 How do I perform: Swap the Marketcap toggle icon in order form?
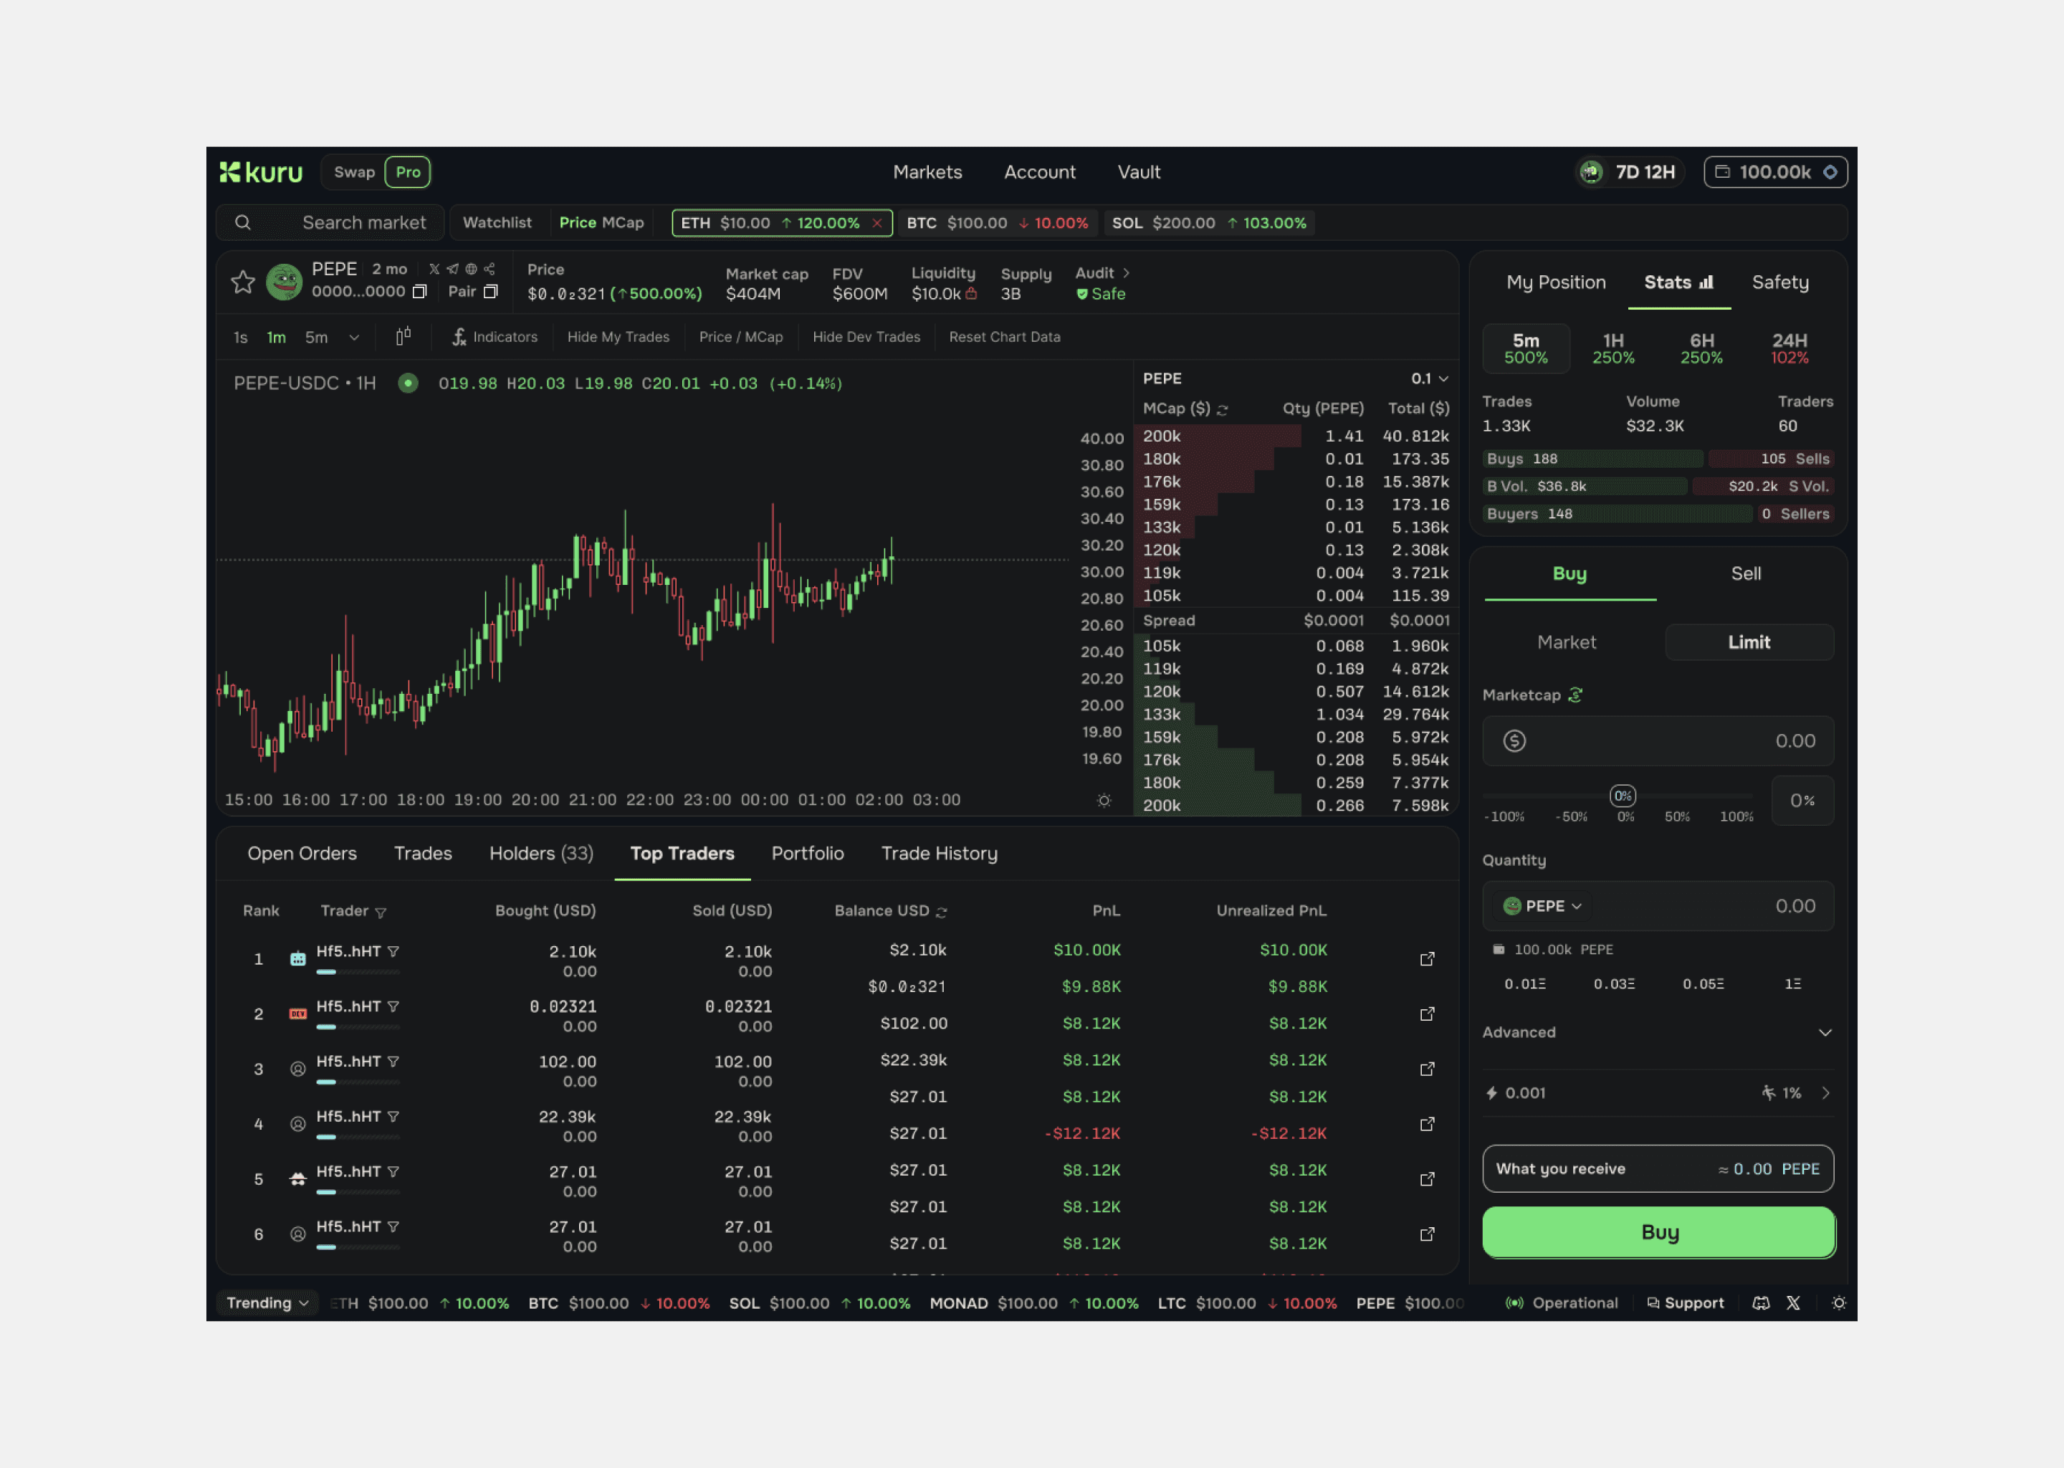1576,695
